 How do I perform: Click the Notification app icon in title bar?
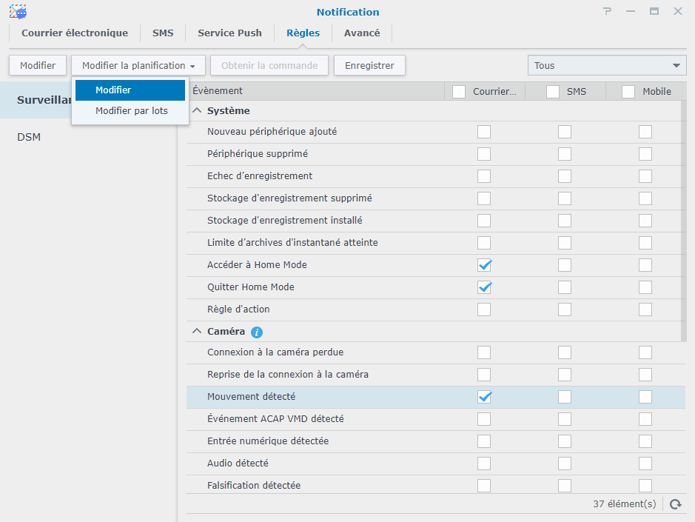tap(19, 12)
